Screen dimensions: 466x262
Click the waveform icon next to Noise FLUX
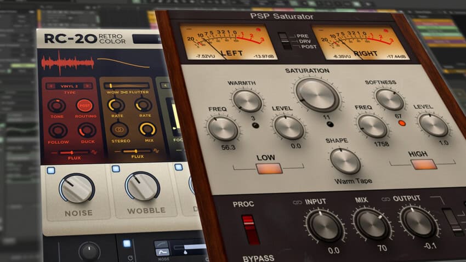coord(94,152)
